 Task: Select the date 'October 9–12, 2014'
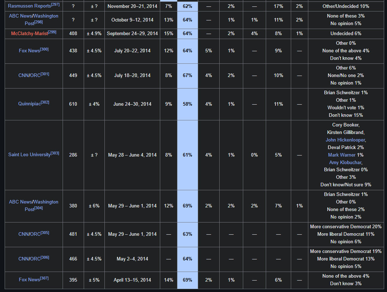coord(132,20)
